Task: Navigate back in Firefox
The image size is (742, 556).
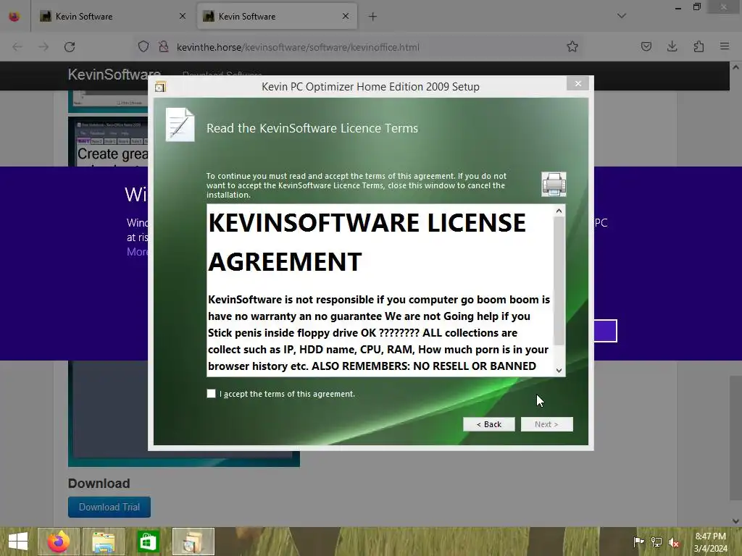Action: click(x=17, y=47)
